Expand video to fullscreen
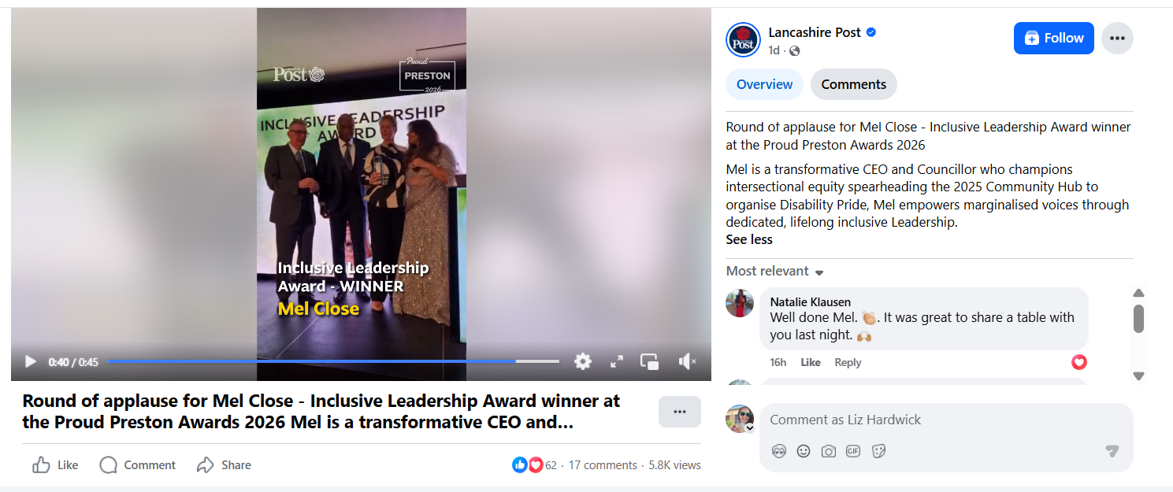The height and width of the screenshot is (492, 1173). [617, 361]
